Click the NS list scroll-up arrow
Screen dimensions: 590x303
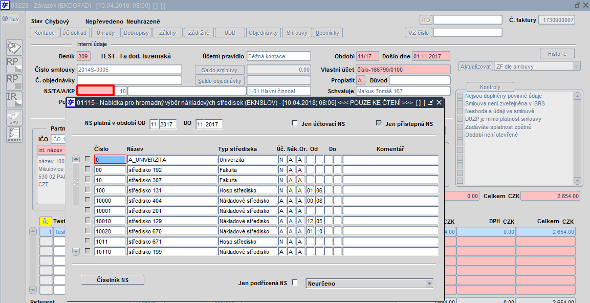click(x=76, y=159)
